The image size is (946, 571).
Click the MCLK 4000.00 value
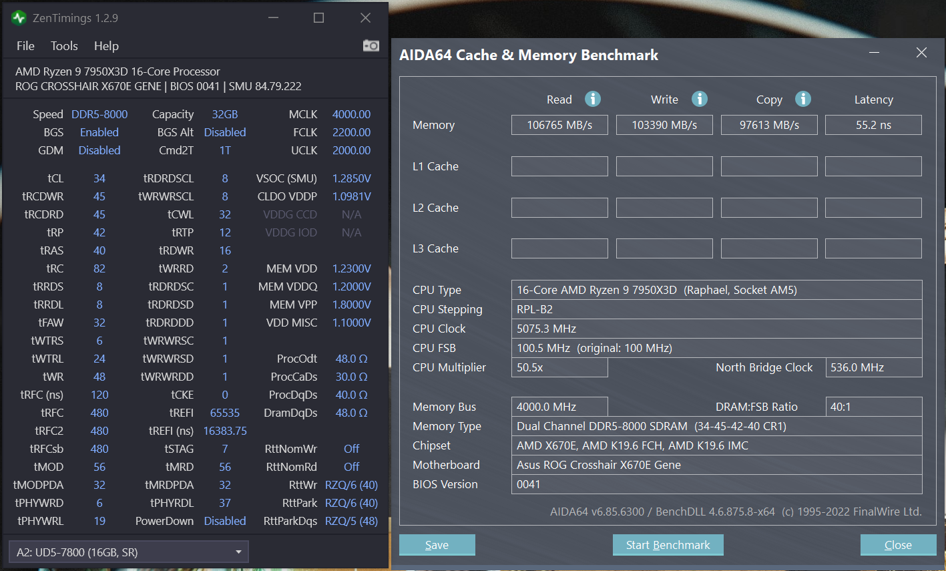click(351, 114)
